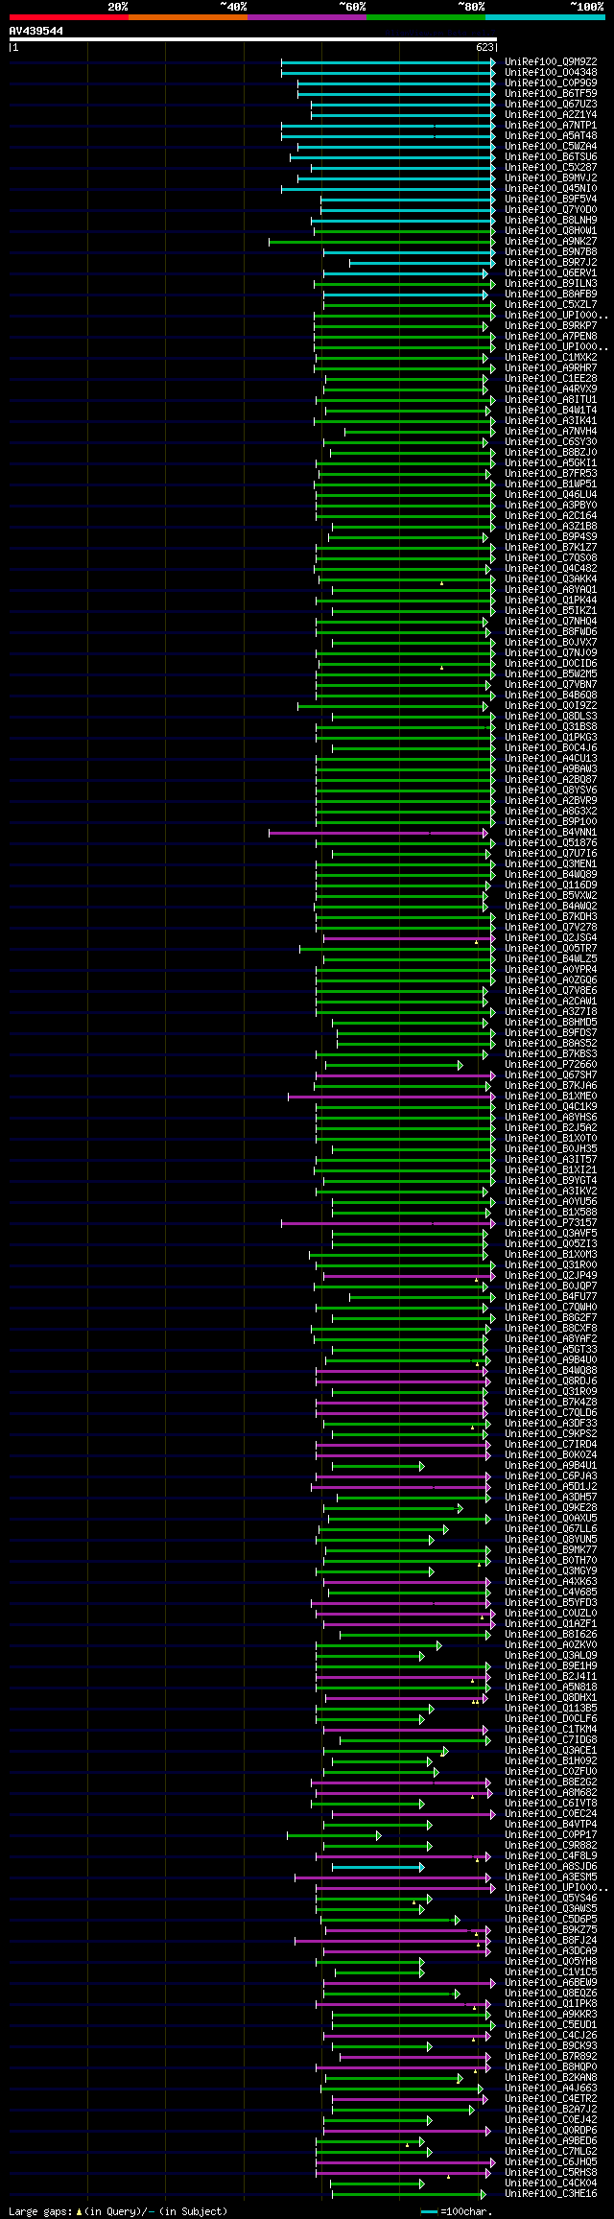Select hit label UniRef100_Q2JP49

[x=551, y=1276]
